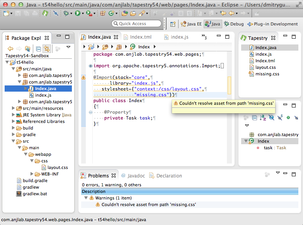Select gradlew.bat in Package Explorer

35,194
